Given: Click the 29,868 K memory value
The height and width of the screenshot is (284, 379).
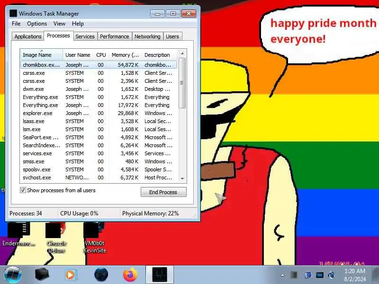Looking at the screenshot, I should pos(128,113).
